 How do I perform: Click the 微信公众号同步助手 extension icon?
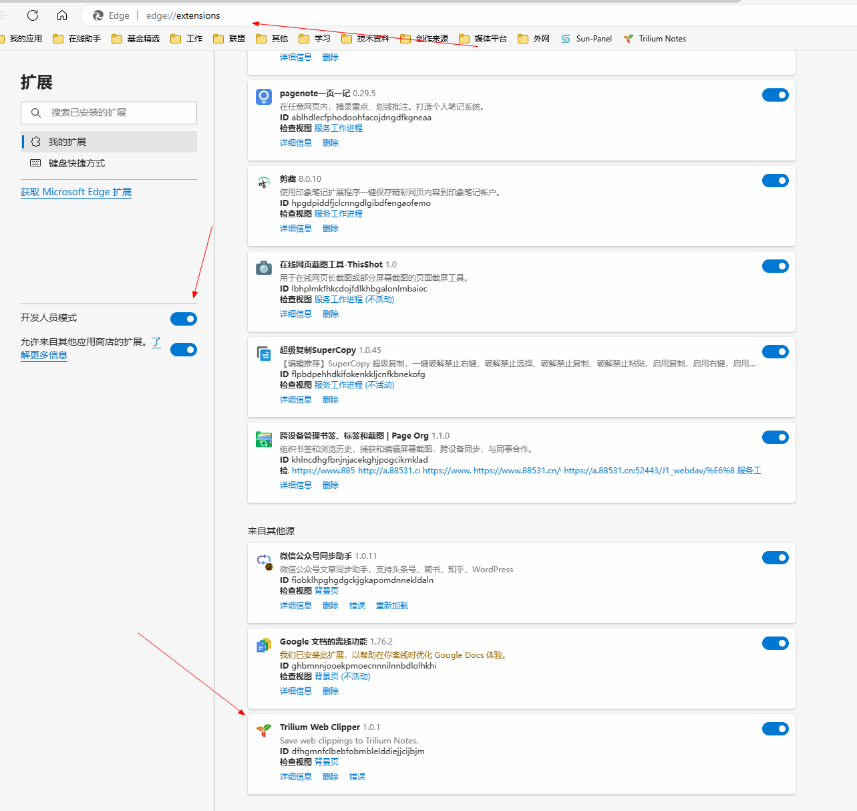coord(265,561)
